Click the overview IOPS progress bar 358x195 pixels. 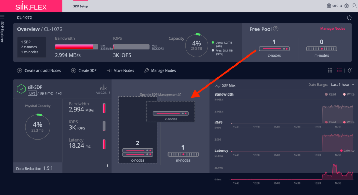tap(131, 47)
